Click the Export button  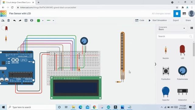coord(176,20)
